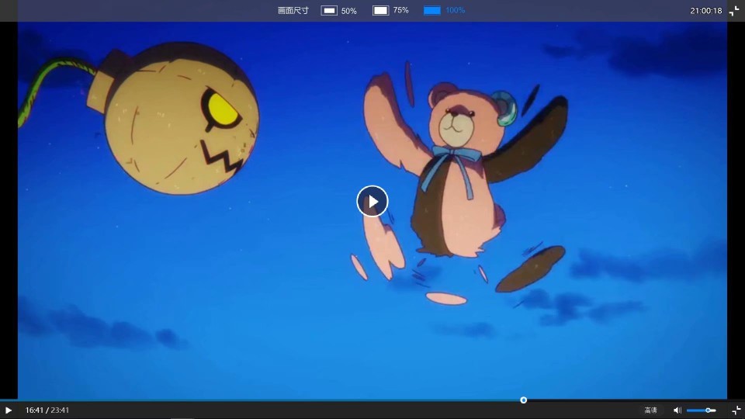The image size is (745, 419).
Task: Click the top toolbar's empty left area
Action: pyautogui.click(x=116, y=11)
